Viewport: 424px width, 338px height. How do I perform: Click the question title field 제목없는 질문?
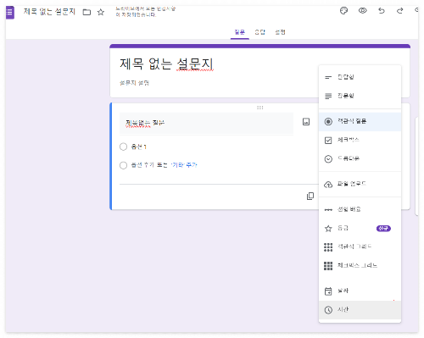pos(206,123)
